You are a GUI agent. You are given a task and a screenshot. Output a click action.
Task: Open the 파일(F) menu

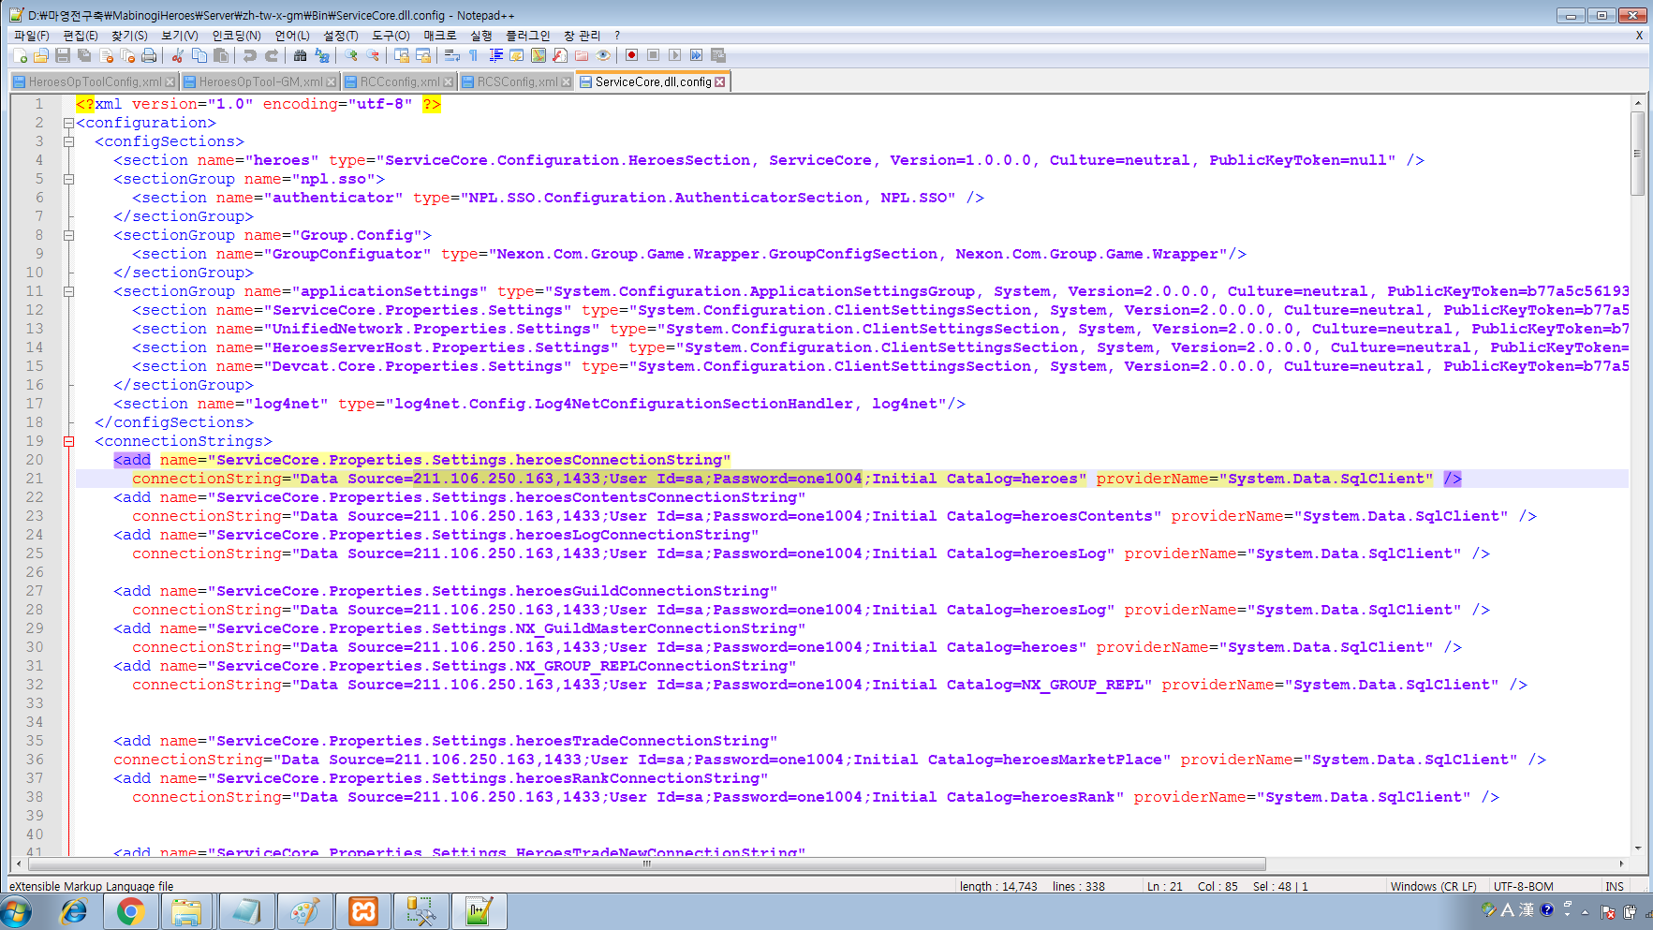(x=31, y=36)
